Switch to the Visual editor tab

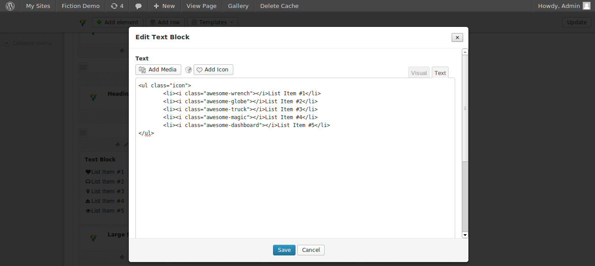click(x=419, y=73)
